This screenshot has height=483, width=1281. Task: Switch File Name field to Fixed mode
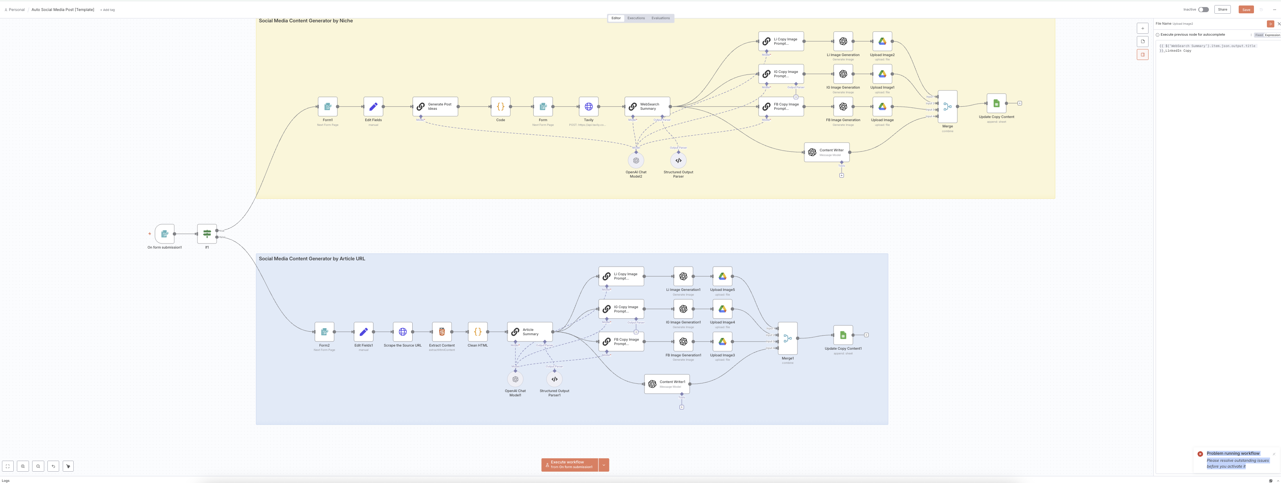[x=1258, y=35]
